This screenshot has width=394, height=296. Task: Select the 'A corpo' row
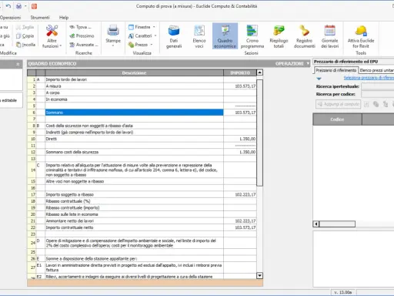pyautogui.click(x=142, y=92)
